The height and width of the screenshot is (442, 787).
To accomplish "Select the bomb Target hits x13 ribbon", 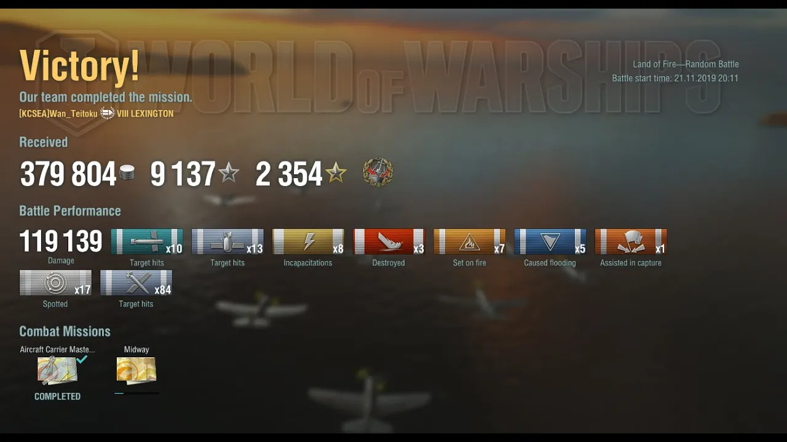I will pos(227,242).
